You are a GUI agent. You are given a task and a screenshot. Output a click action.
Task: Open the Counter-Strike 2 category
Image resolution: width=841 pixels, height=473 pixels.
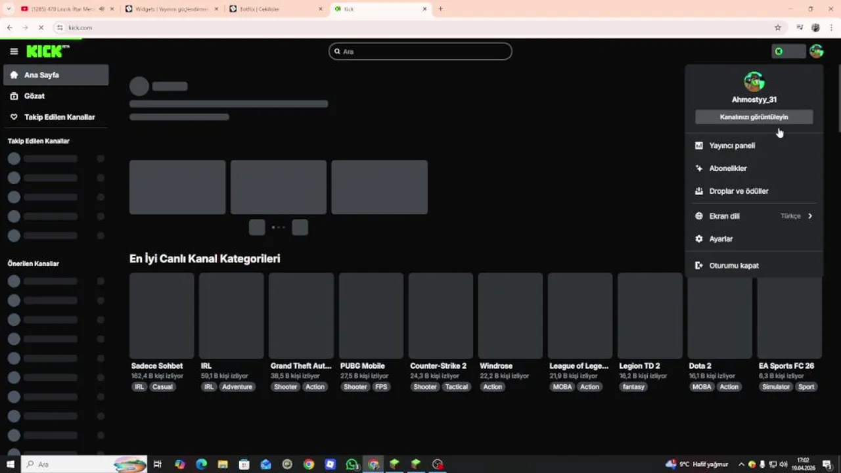tap(441, 316)
